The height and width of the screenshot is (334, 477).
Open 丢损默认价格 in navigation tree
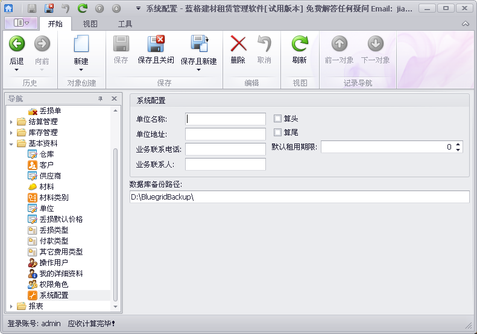click(61, 219)
